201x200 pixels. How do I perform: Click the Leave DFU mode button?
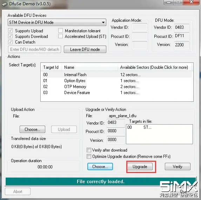pyautogui.click(x=85, y=49)
